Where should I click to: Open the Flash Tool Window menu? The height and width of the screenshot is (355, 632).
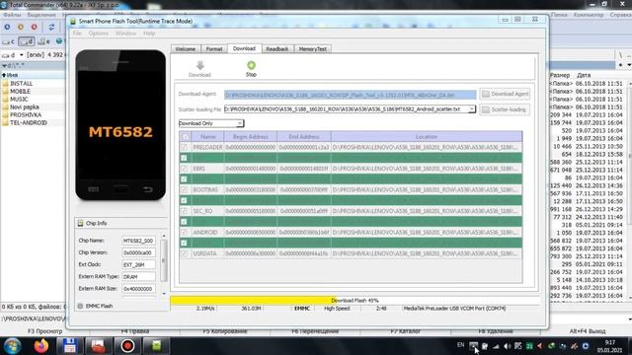click(x=125, y=34)
